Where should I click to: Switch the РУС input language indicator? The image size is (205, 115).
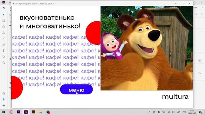[184, 112]
